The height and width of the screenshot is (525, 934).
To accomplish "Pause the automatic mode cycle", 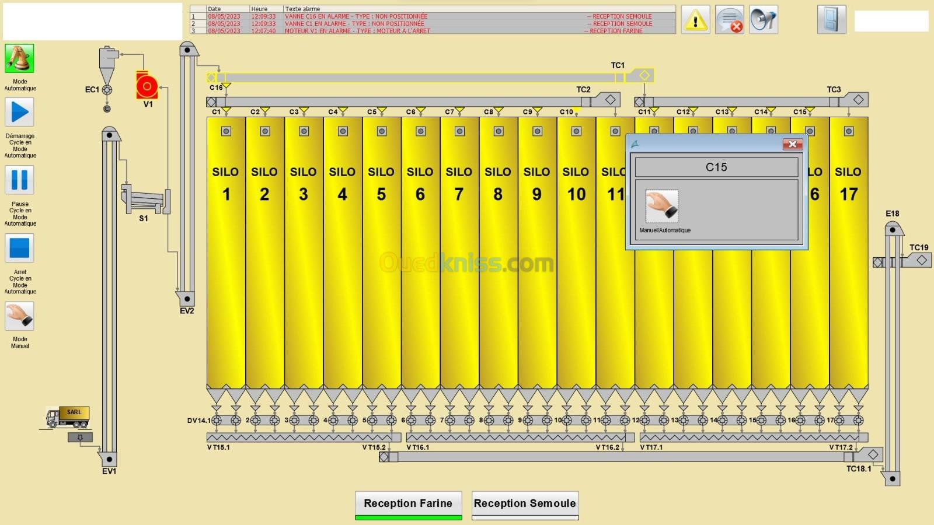I will (19, 180).
